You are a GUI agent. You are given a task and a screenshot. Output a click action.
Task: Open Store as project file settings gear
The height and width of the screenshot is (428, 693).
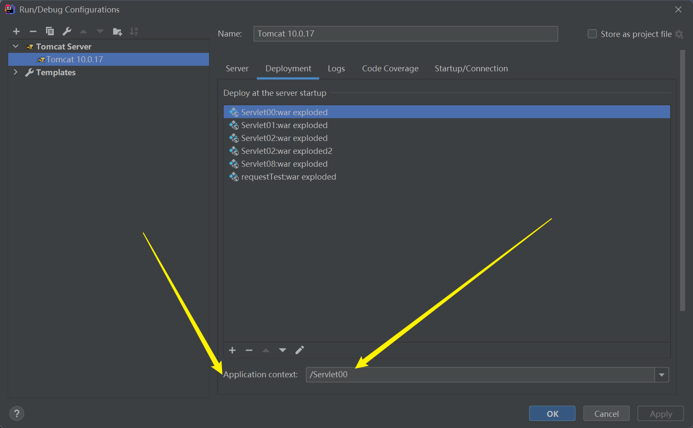point(679,34)
